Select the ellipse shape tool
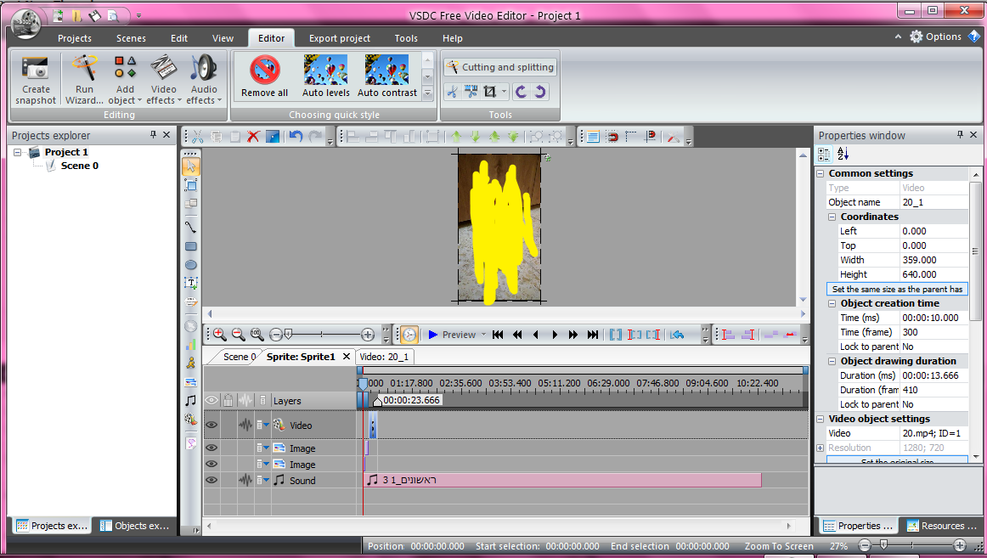987x558 pixels. coord(191,265)
